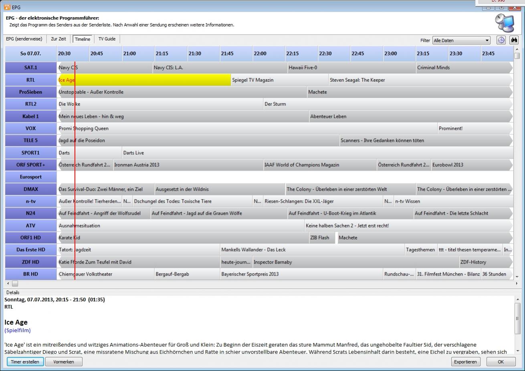
Task: Select the 'Timeline' tab
Action: (x=83, y=39)
